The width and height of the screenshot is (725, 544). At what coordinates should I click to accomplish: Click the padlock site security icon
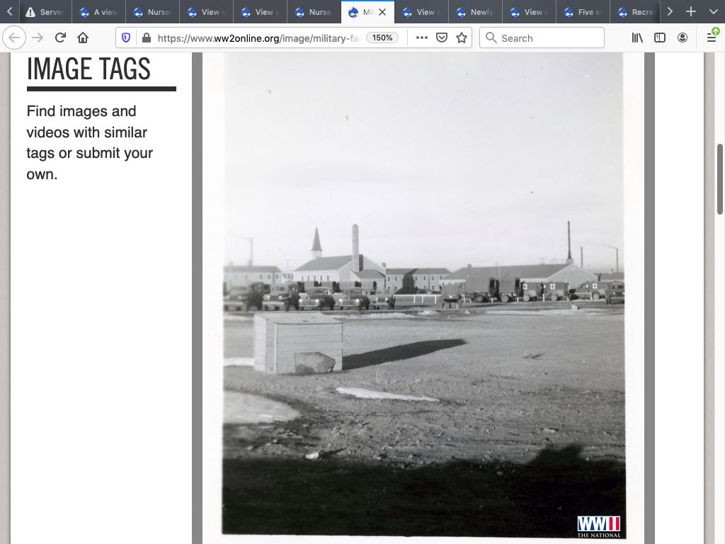[146, 38]
